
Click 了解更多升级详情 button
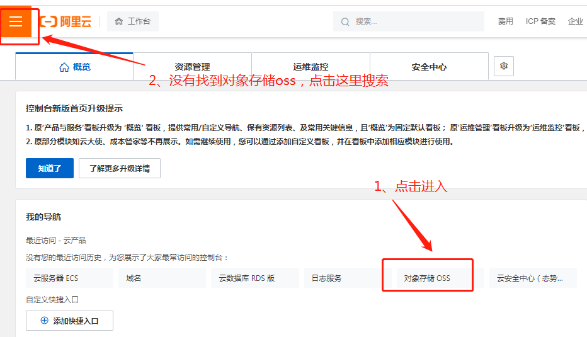pyautogui.click(x=120, y=168)
